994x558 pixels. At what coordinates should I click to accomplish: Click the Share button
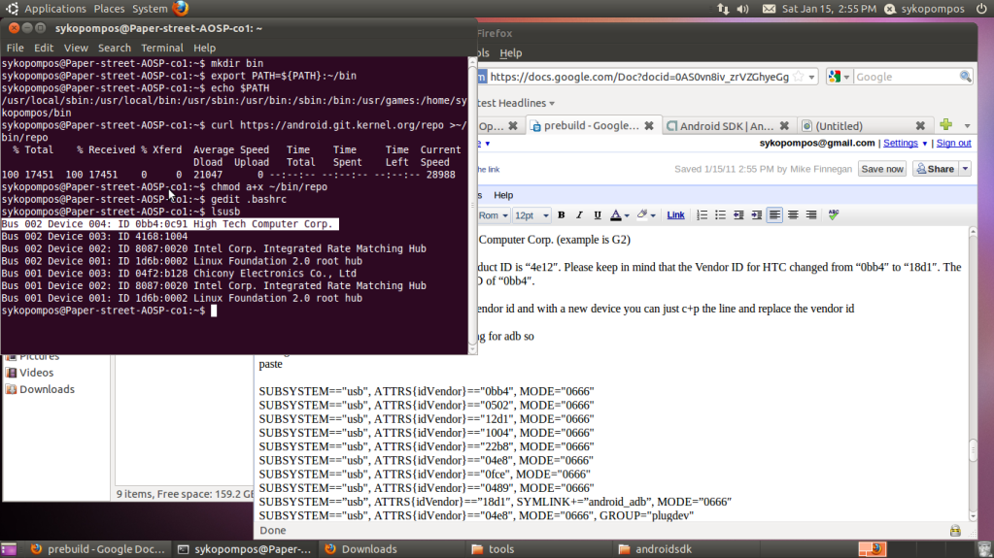point(936,169)
